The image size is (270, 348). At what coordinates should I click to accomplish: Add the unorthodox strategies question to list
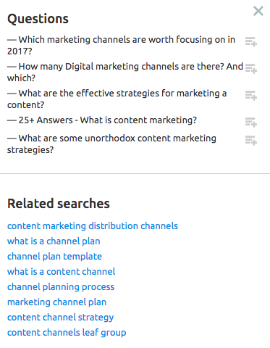click(x=251, y=141)
